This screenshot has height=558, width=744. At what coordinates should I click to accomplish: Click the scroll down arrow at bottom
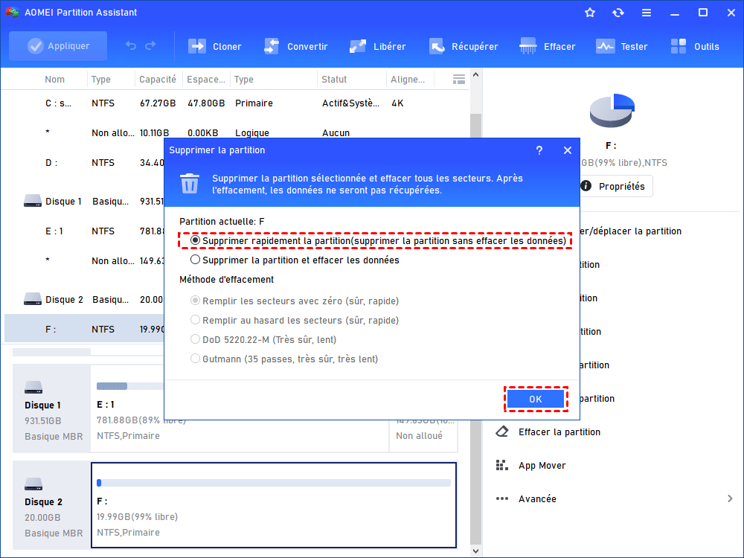[475, 551]
